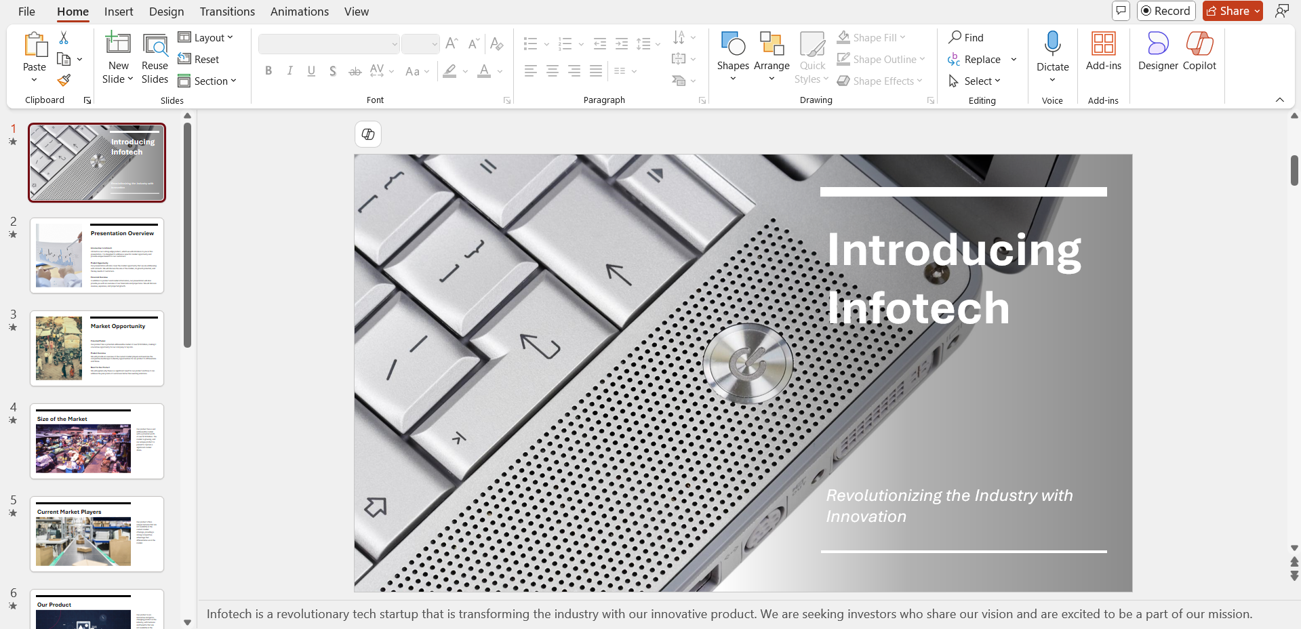Toggle Italic formatting
This screenshot has height=629, width=1301.
290,70
